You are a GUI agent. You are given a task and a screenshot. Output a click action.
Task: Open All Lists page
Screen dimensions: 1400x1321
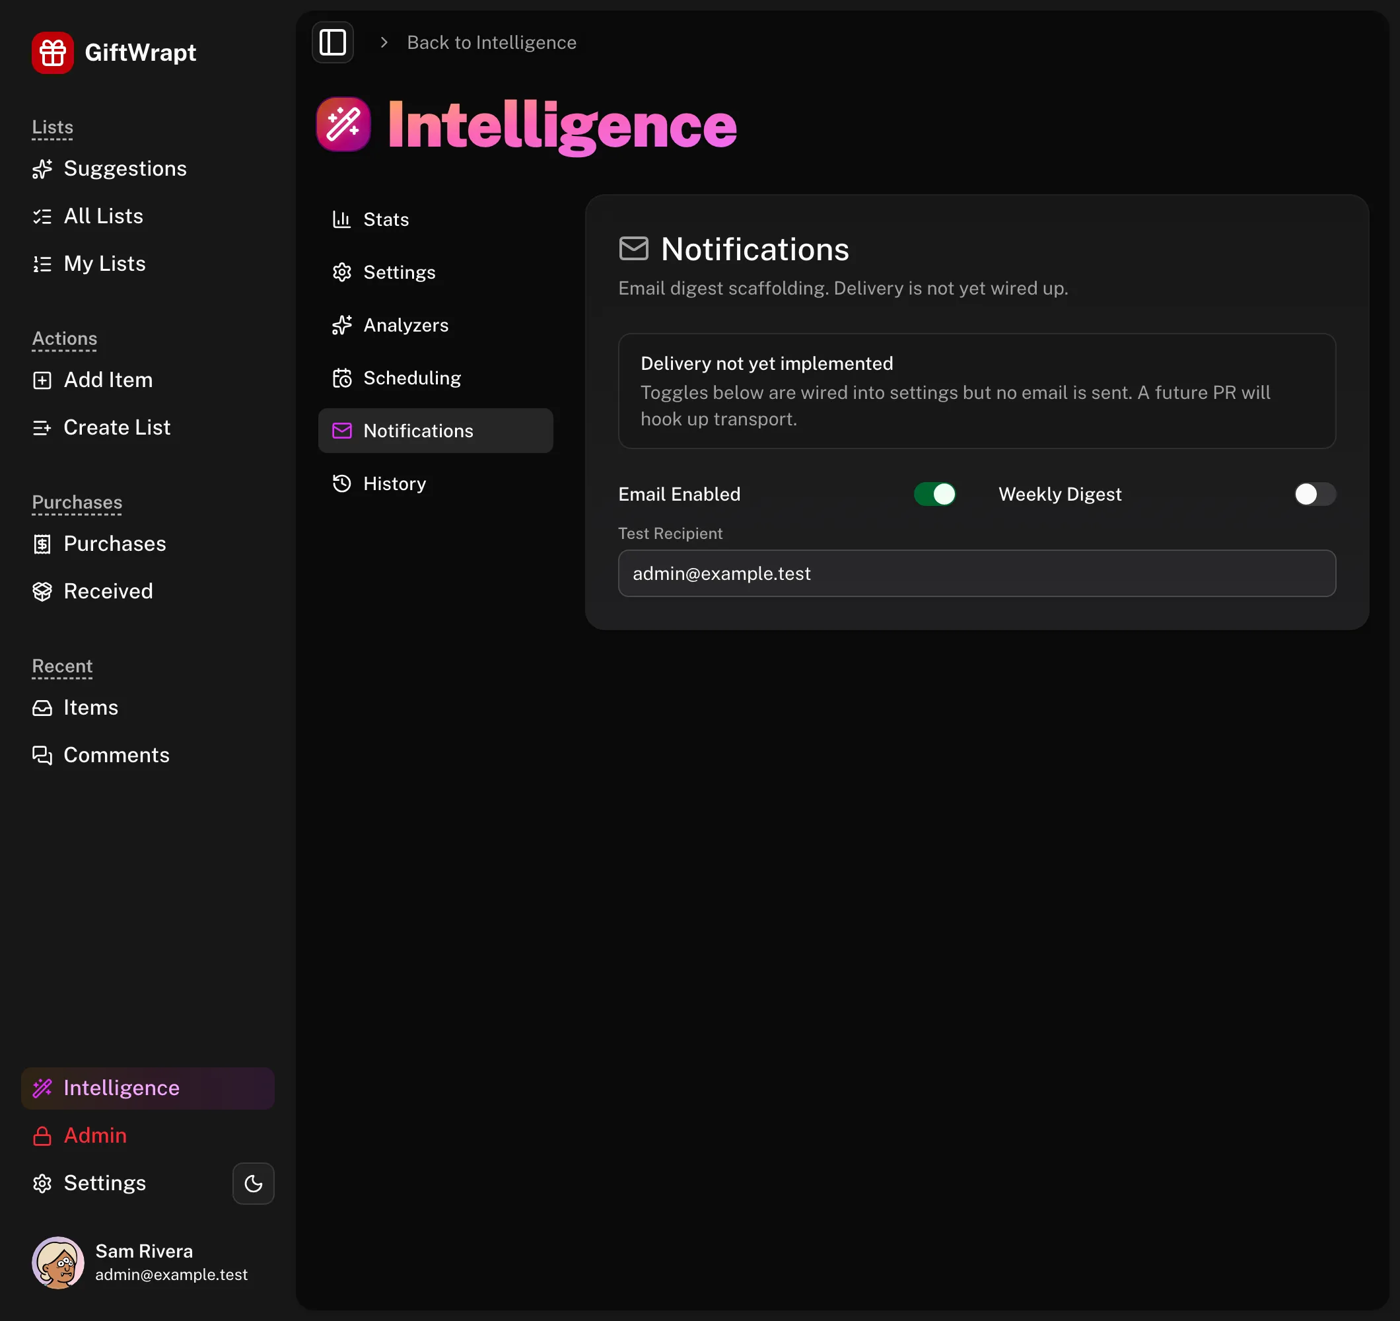148,216
